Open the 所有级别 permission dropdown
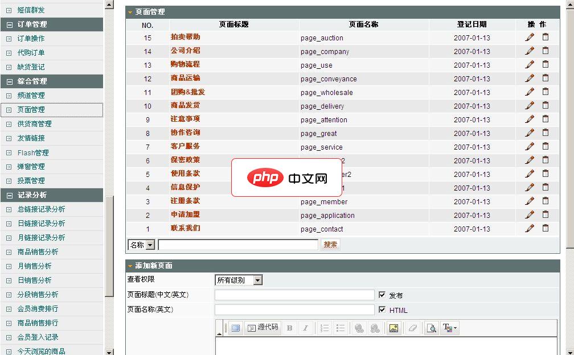This screenshot has width=574, height=355. 257,280
